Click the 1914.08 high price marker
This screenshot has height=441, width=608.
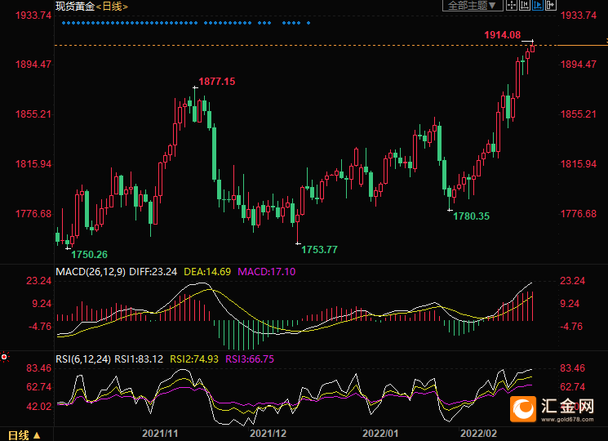[x=502, y=34]
